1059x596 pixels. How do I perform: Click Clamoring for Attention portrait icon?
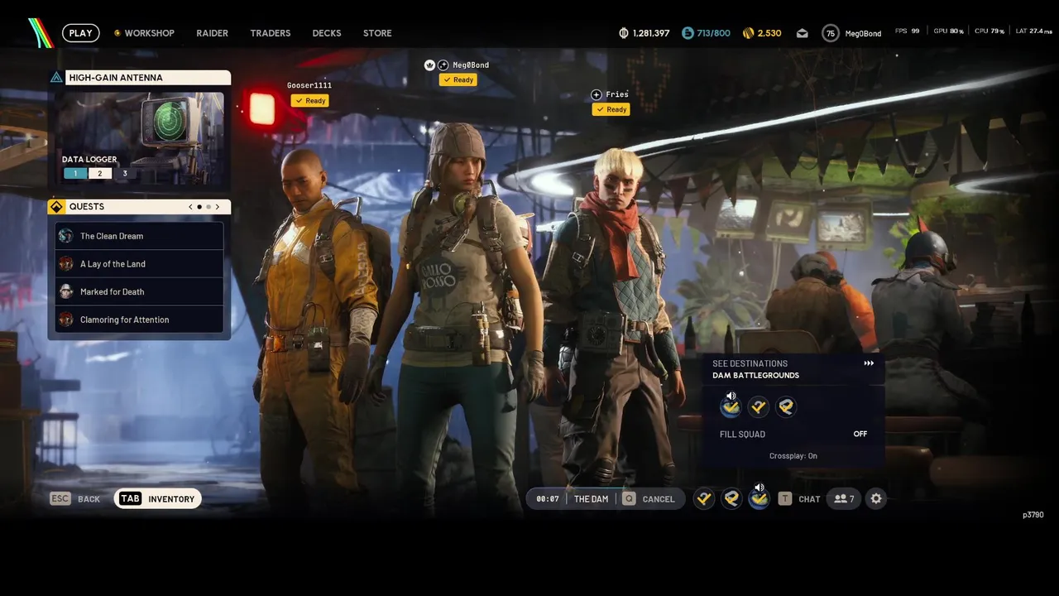[66, 320]
